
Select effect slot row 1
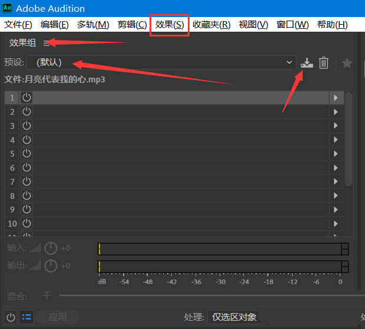coord(174,98)
